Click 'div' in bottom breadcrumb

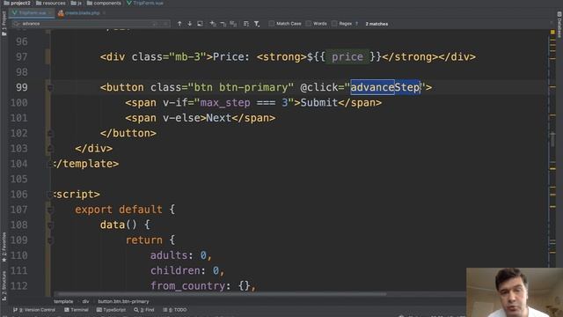[x=85, y=301]
